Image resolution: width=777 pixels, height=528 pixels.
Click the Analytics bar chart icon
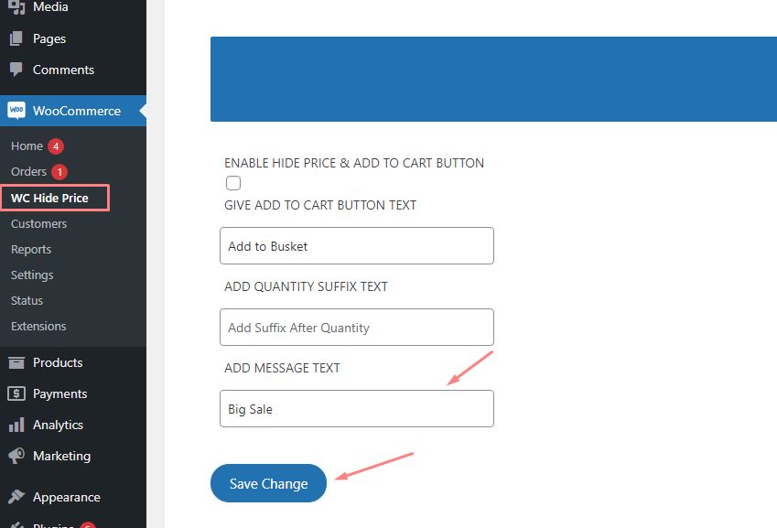tap(16, 425)
